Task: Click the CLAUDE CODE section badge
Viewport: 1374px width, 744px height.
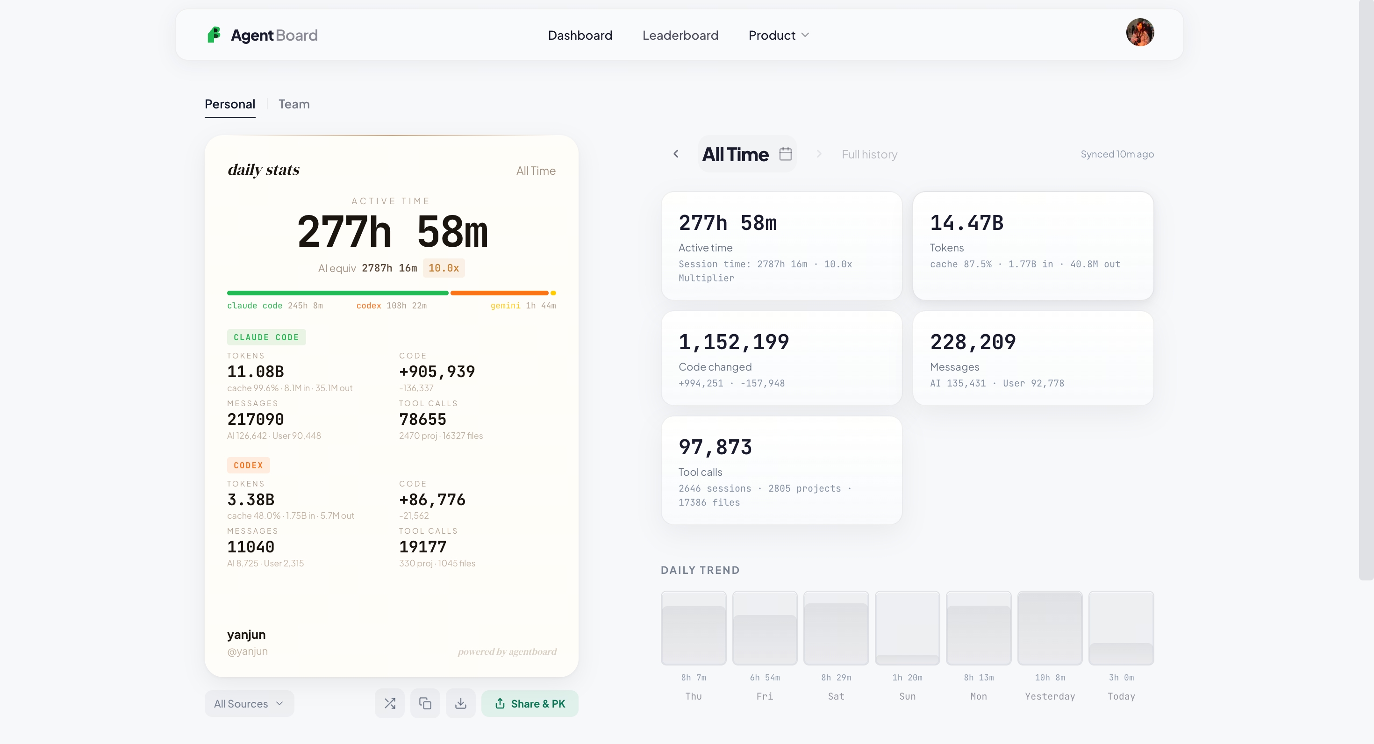Action: [x=266, y=337]
